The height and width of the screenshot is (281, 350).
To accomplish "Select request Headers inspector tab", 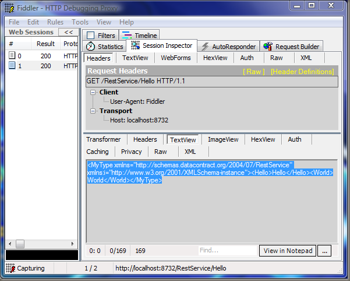I will tap(98, 58).
